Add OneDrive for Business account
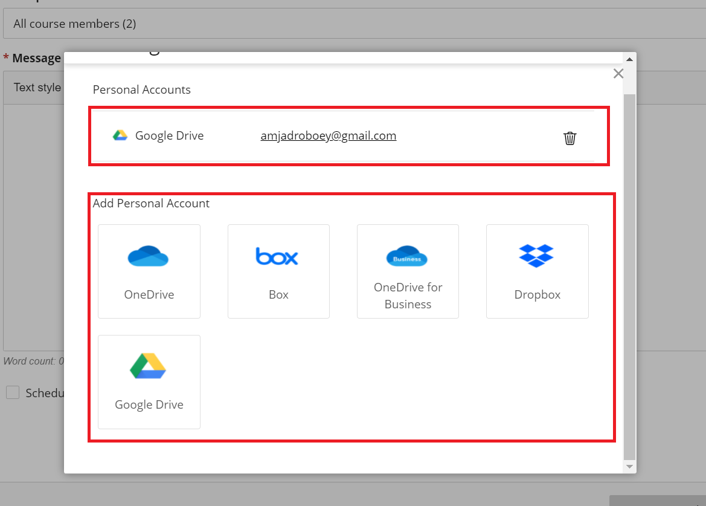 click(408, 271)
